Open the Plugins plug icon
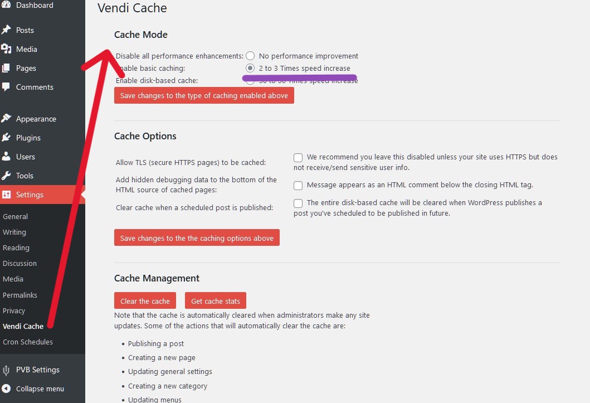Screen dimensions: 590x403 click(6, 137)
